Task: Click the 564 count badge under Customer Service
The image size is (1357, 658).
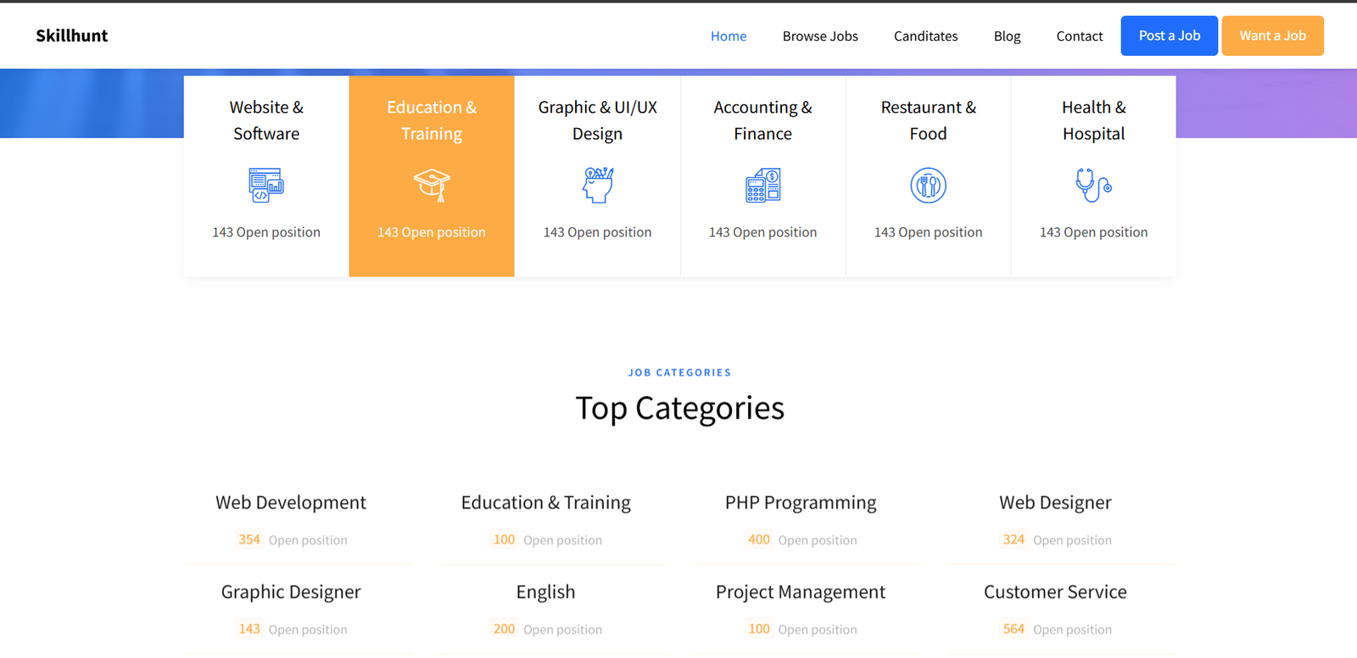Action: tap(1014, 629)
